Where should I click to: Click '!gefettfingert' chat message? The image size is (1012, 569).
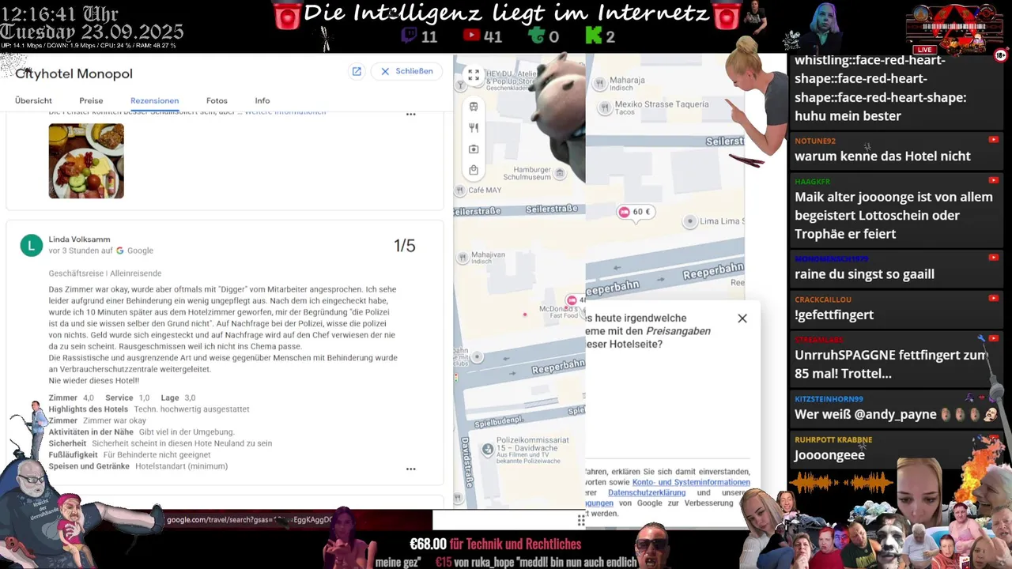click(x=834, y=315)
